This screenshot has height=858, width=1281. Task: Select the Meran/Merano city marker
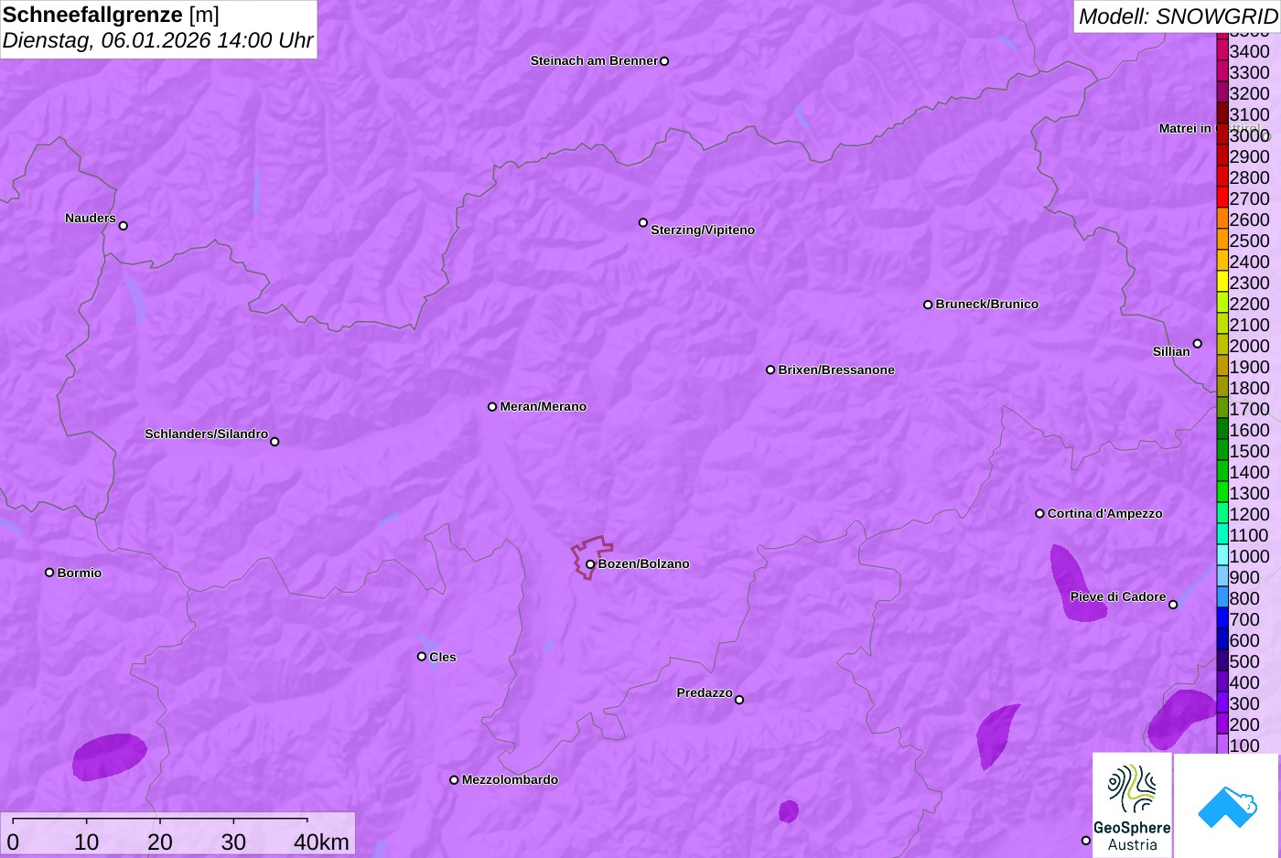[x=492, y=406]
